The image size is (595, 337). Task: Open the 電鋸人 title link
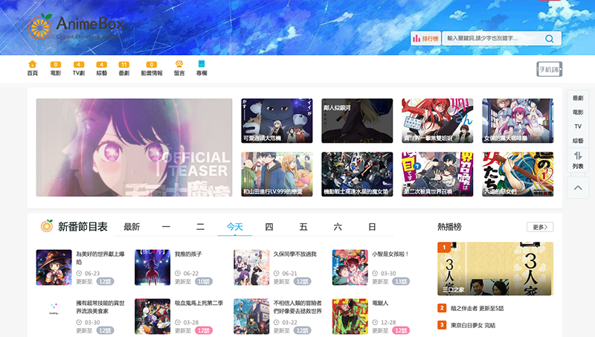coord(380,303)
